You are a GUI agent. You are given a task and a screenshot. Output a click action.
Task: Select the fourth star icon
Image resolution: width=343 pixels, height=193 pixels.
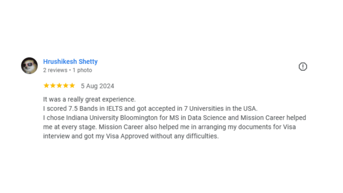click(66, 85)
